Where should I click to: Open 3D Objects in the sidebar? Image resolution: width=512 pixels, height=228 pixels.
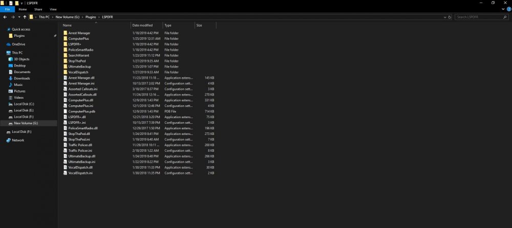[22, 59]
